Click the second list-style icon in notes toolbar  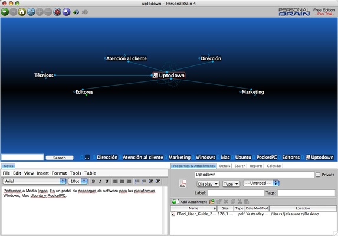point(144,182)
